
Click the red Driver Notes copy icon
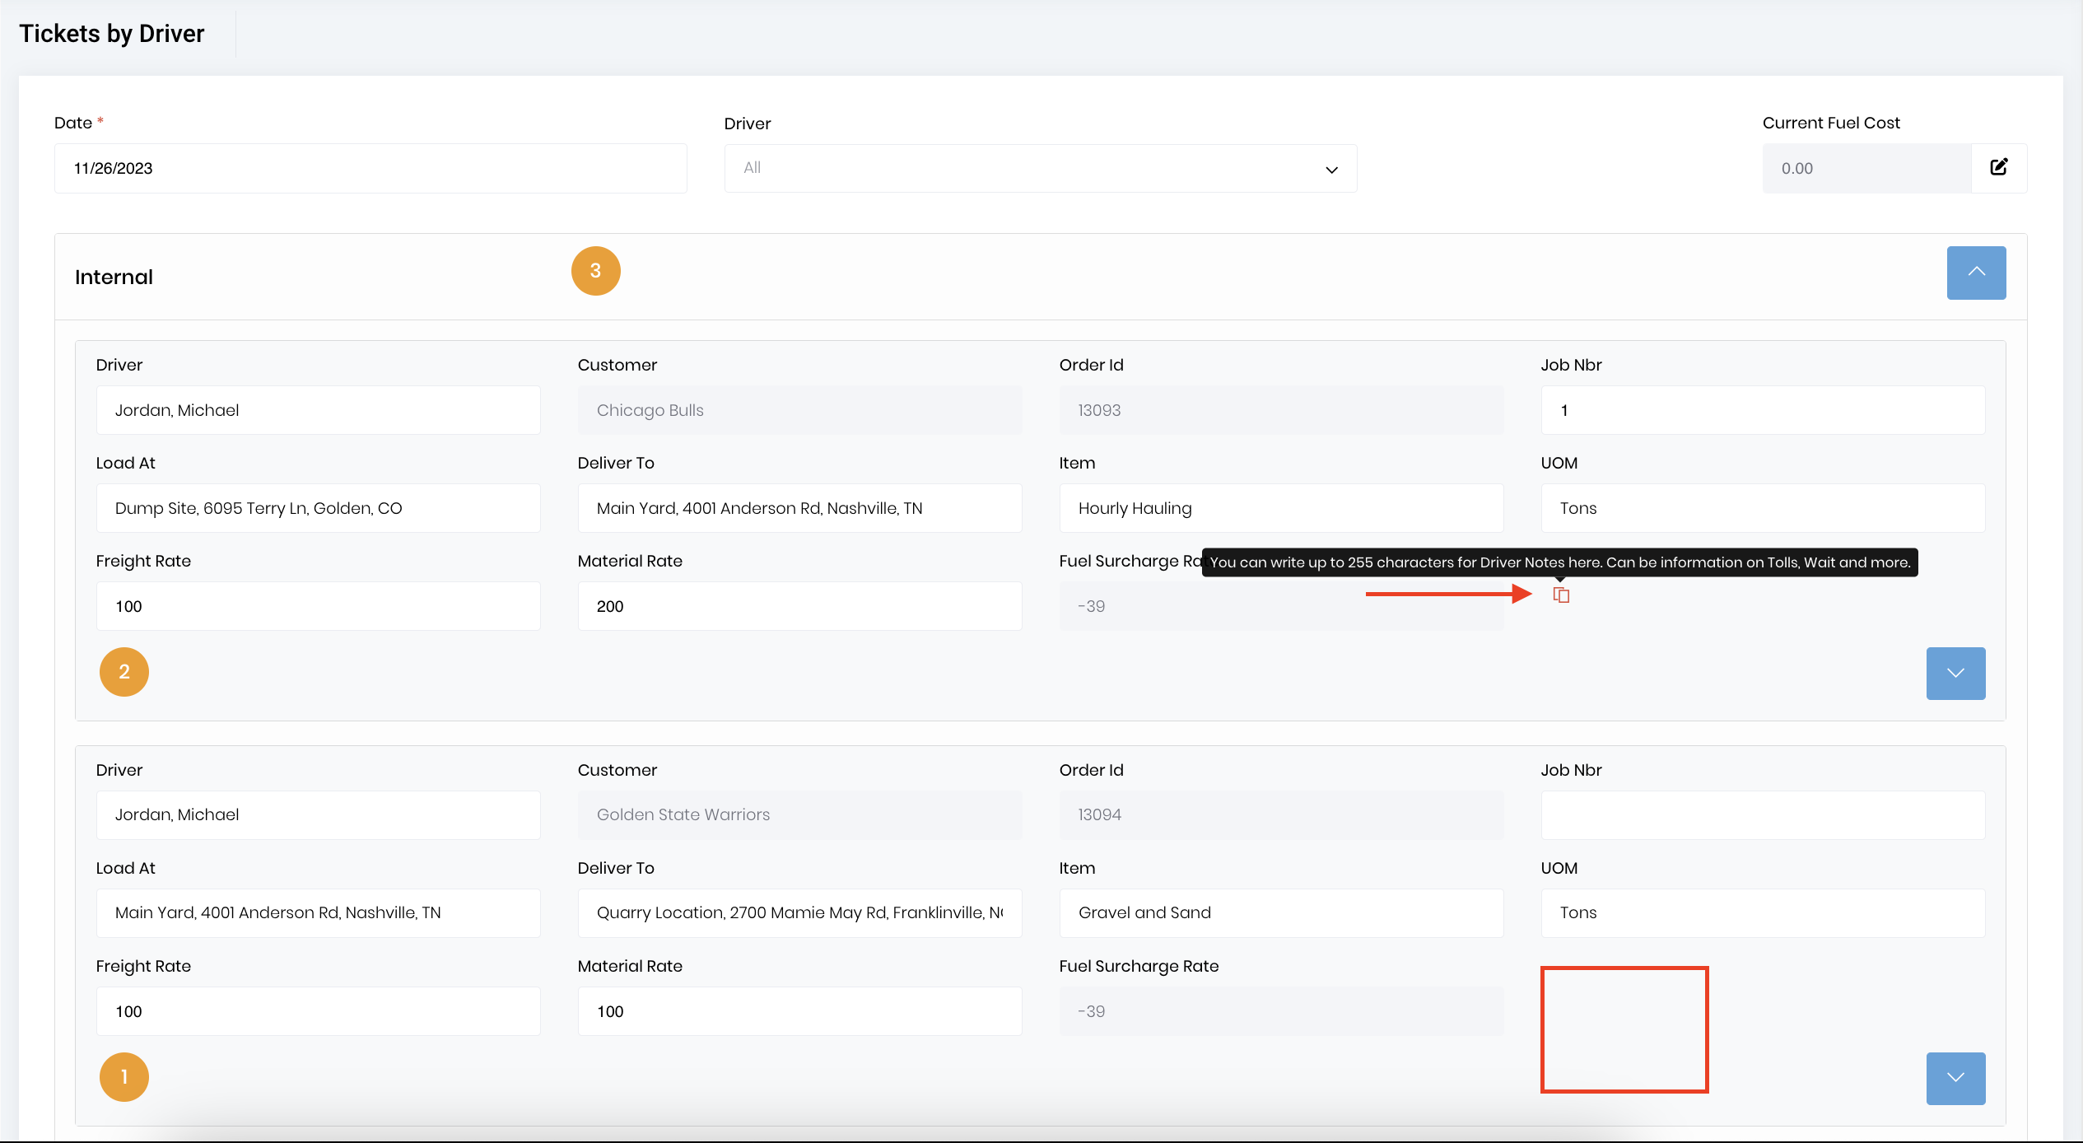(1562, 595)
